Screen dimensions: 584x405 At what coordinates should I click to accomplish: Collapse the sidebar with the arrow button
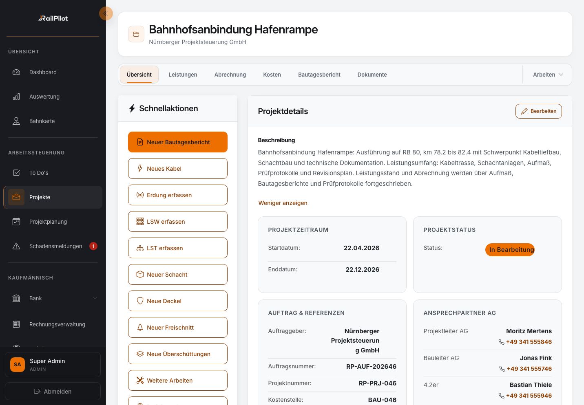coord(106,13)
